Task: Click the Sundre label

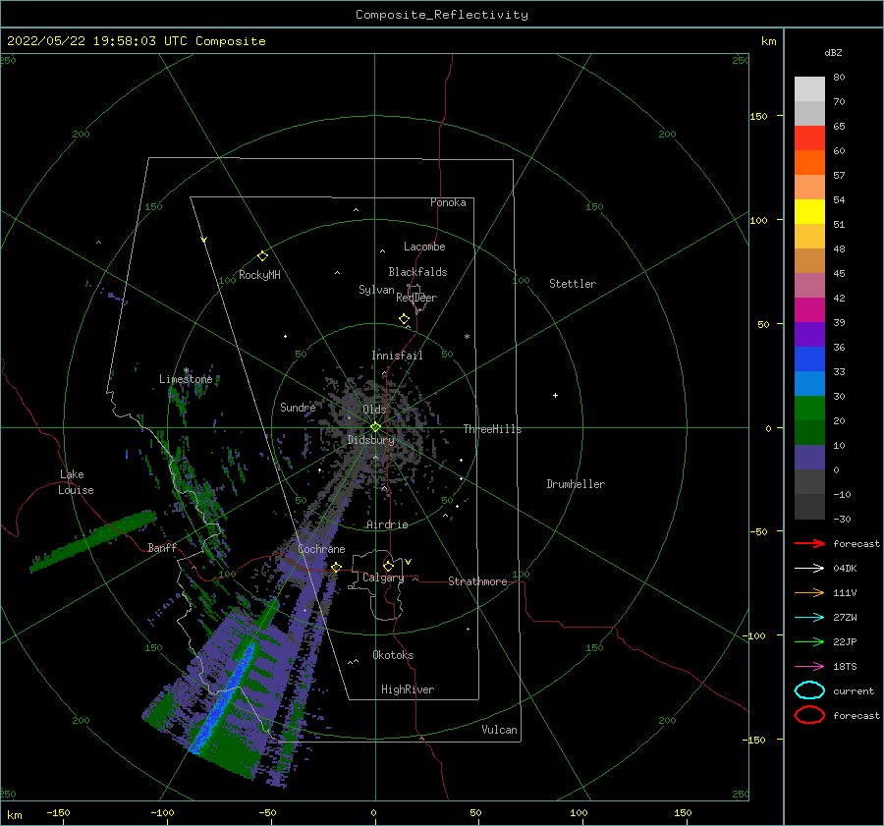Action: point(298,407)
